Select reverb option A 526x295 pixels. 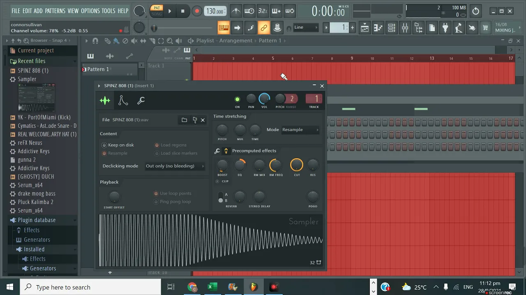coord(221,195)
